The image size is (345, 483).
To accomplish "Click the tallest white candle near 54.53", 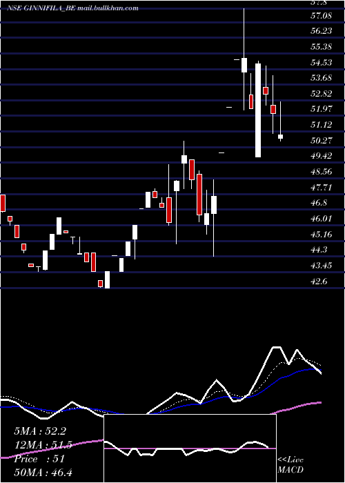I will (x=258, y=110).
